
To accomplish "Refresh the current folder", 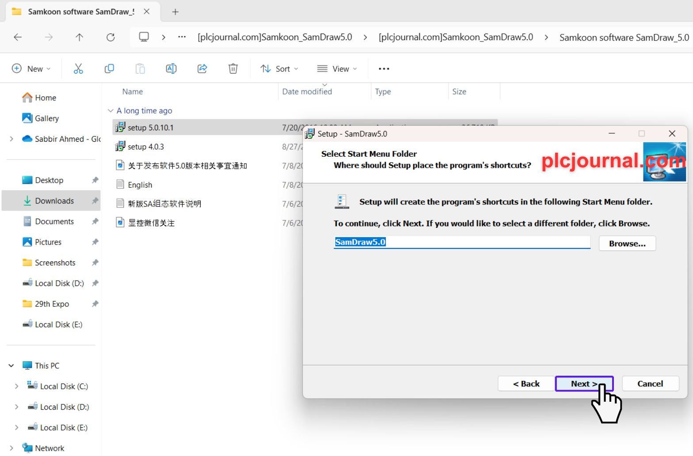I will (x=110, y=37).
